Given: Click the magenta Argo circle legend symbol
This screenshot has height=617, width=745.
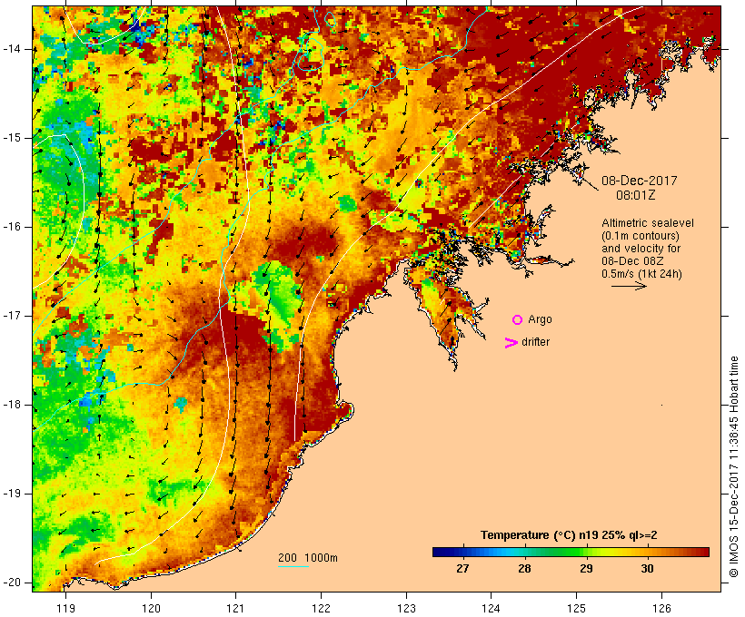Looking at the screenshot, I should (x=518, y=320).
